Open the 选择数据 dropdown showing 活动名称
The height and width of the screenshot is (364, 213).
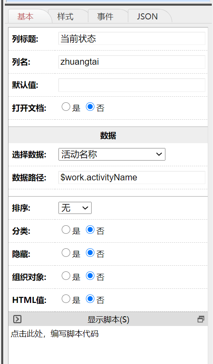112,154
